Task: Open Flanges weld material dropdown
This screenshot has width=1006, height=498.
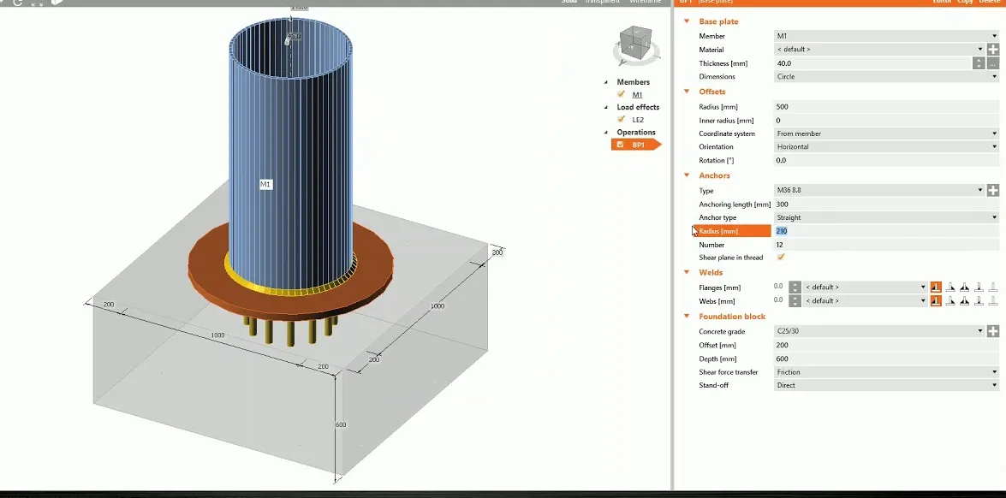Action: point(866,288)
